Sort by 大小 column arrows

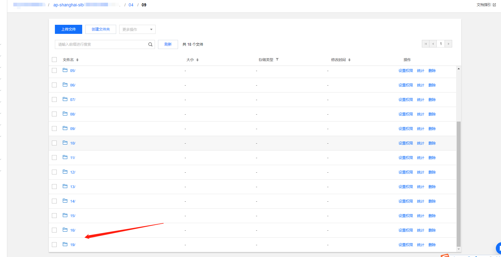point(197,60)
